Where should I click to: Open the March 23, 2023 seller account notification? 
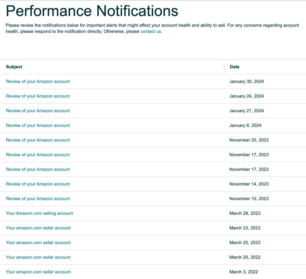coord(38,228)
